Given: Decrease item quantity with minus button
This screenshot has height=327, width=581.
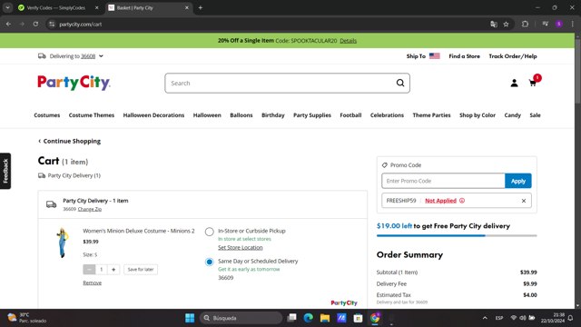Looking at the screenshot, I should click(89, 269).
